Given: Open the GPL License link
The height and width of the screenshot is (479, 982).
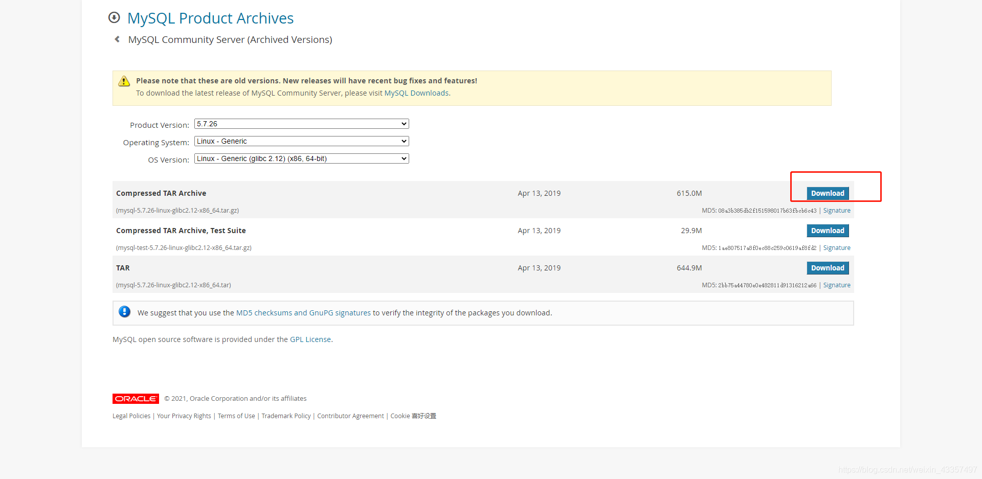Looking at the screenshot, I should tap(310, 339).
